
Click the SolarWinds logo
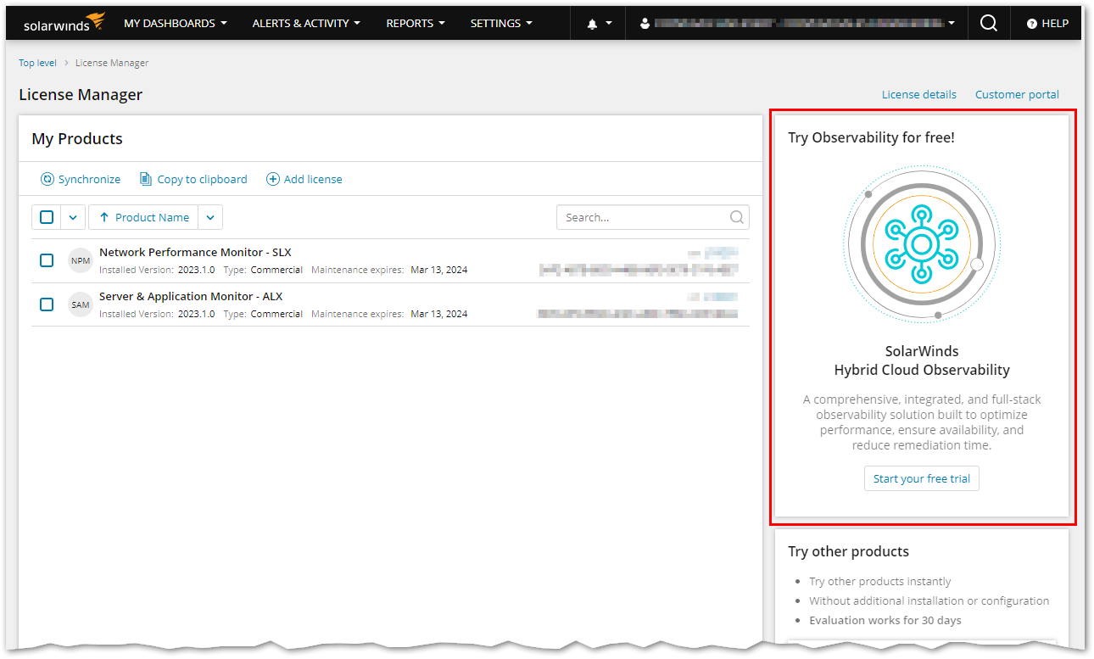[x=64, y=23]
